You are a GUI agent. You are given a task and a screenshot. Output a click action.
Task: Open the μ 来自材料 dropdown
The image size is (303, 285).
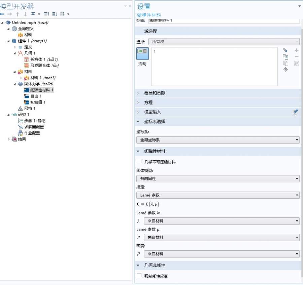pyautogui.click(x=222, y=238)
